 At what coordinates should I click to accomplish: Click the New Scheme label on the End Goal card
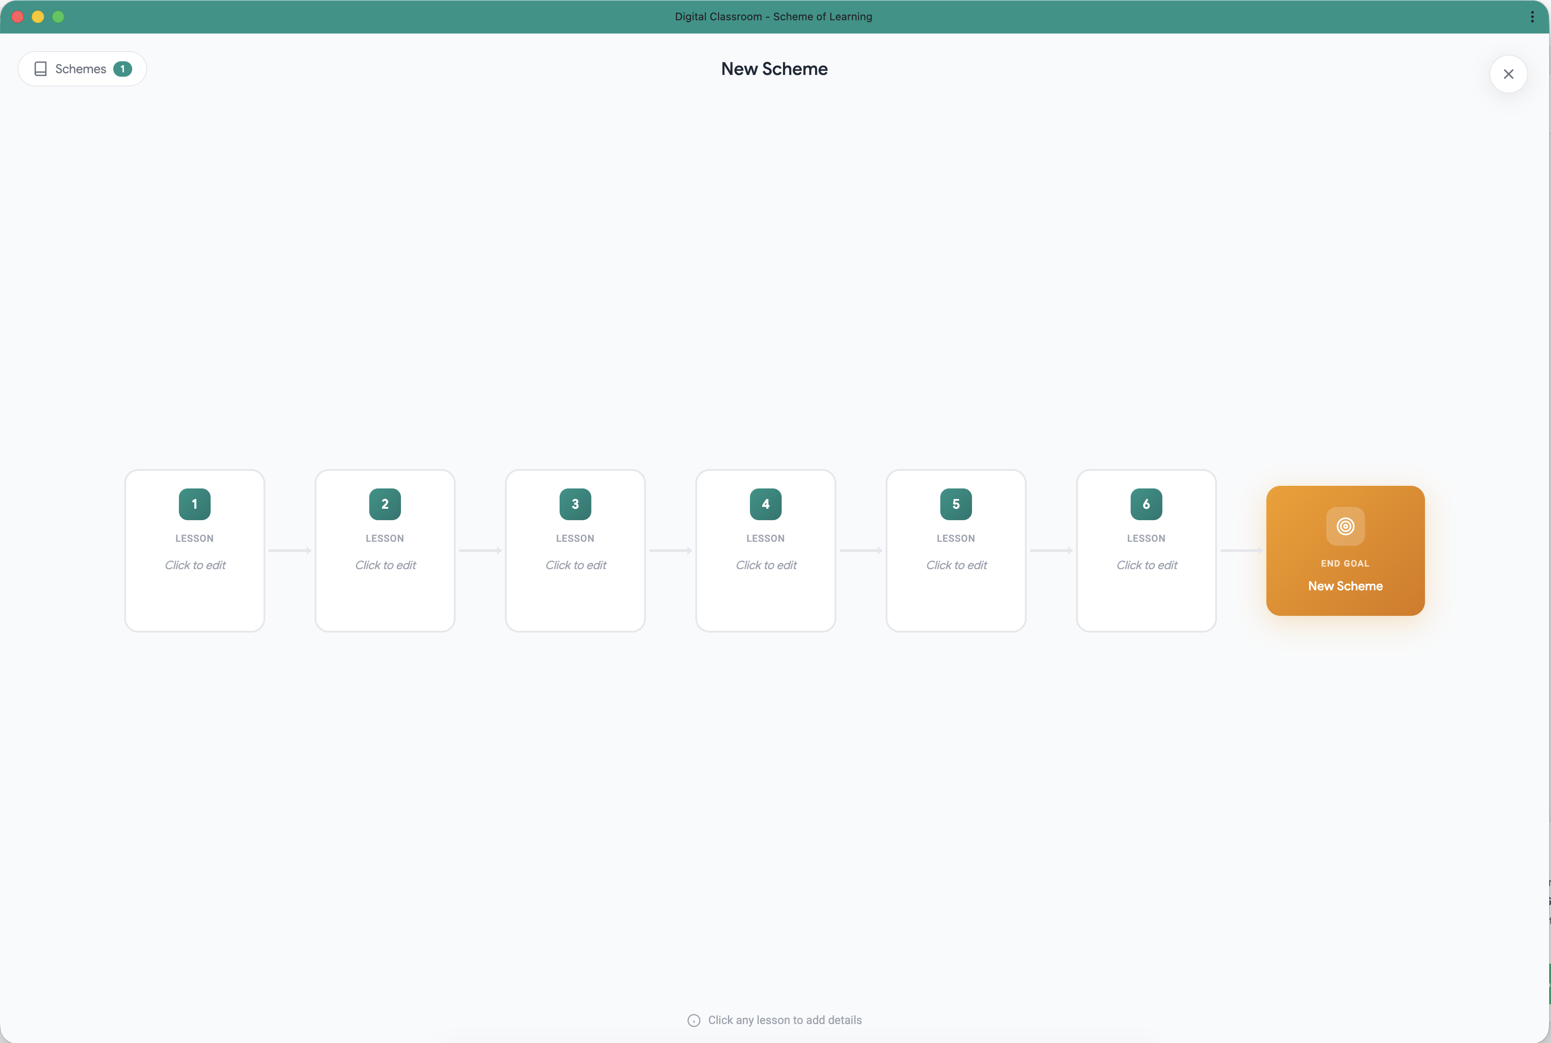click(1345, 586)
